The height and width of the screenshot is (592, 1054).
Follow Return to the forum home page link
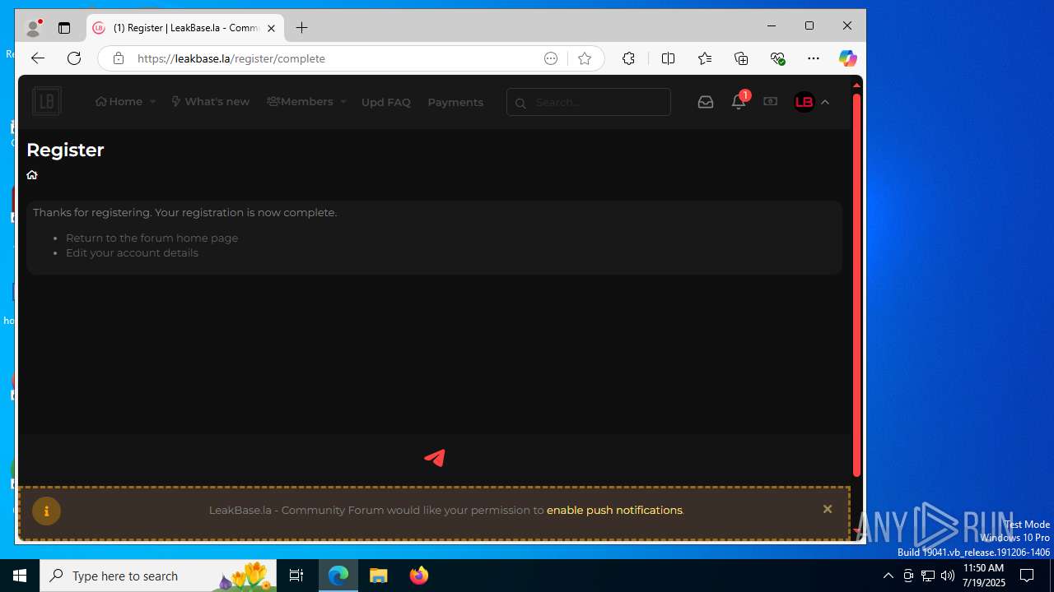pyautogui.click(x=152, y=238)
